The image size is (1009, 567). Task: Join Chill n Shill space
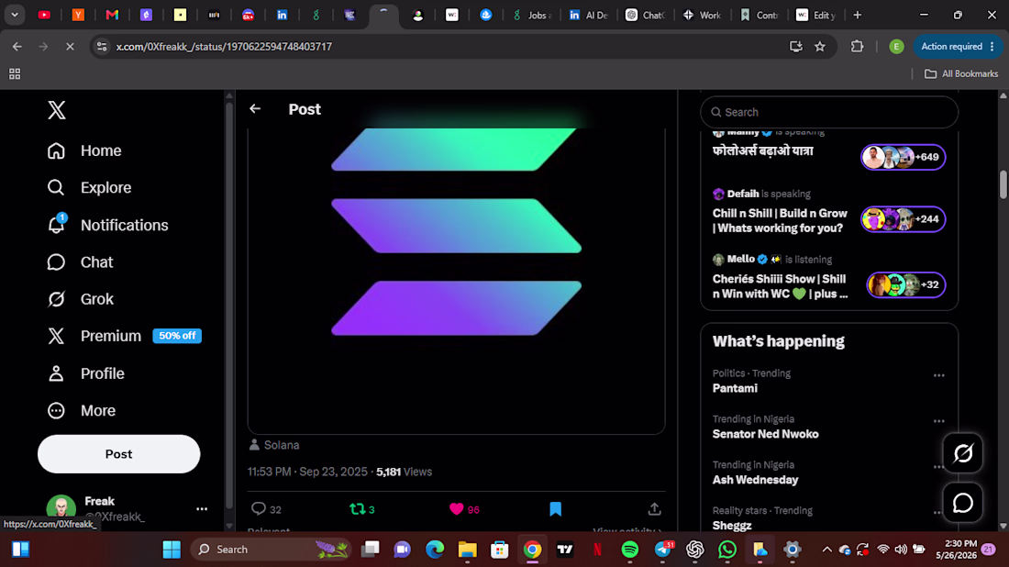pos(829,220)
